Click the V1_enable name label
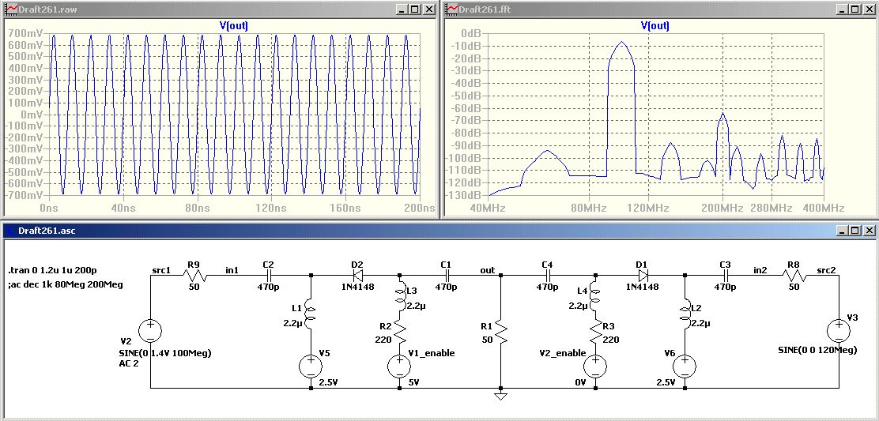This screenshot has width=879, height=421. point(431,353)
